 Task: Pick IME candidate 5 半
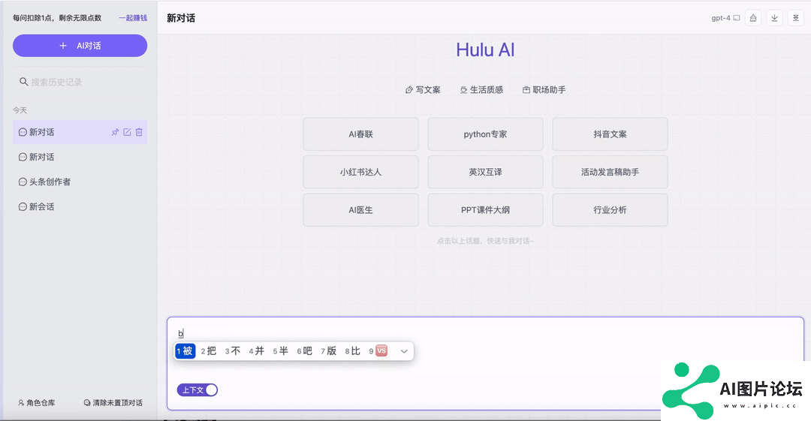(x=280, y=351)
